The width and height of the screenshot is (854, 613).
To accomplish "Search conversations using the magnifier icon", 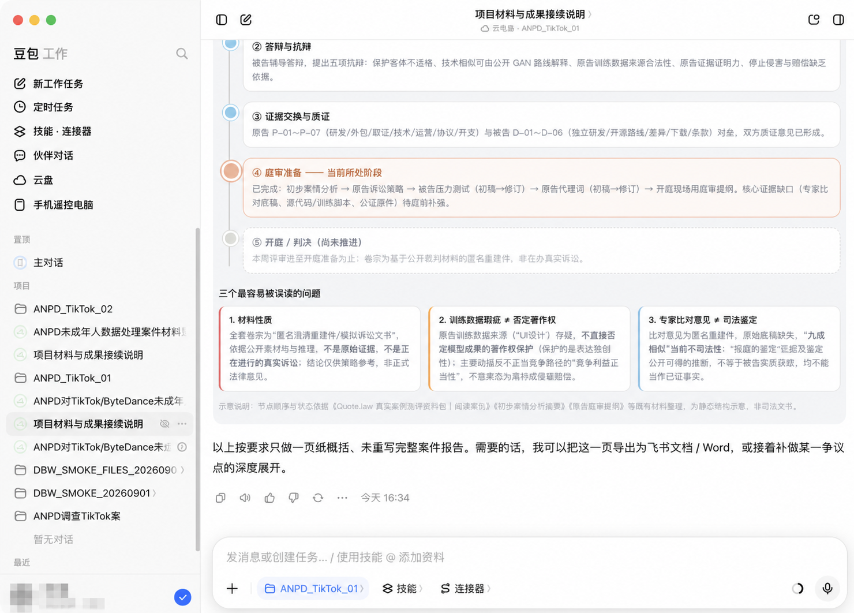I will pyautogui.click(x=182, y=54).
